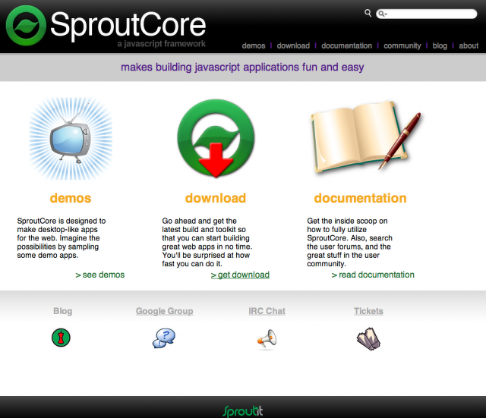Click the megaphone IRC Chat icon
Screen dimensions: 486x418
[x=267, y=338]
